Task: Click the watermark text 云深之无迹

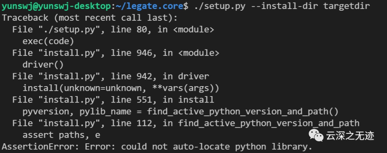Action: coord(350,135)
